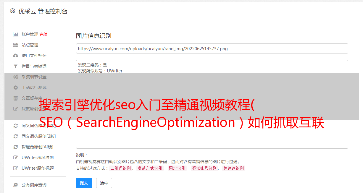Click the 接口文件相关 cloud upload icon

16,56
